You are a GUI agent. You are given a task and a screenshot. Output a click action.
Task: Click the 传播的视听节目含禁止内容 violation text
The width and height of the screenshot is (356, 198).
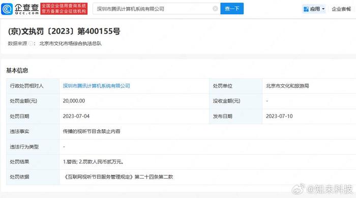click(x=92, y=131)
